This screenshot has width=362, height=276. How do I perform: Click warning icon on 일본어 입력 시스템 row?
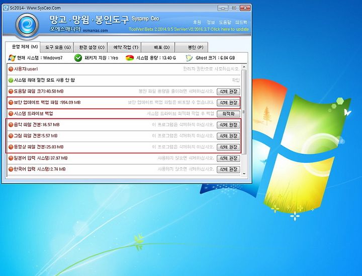point(11,158)
